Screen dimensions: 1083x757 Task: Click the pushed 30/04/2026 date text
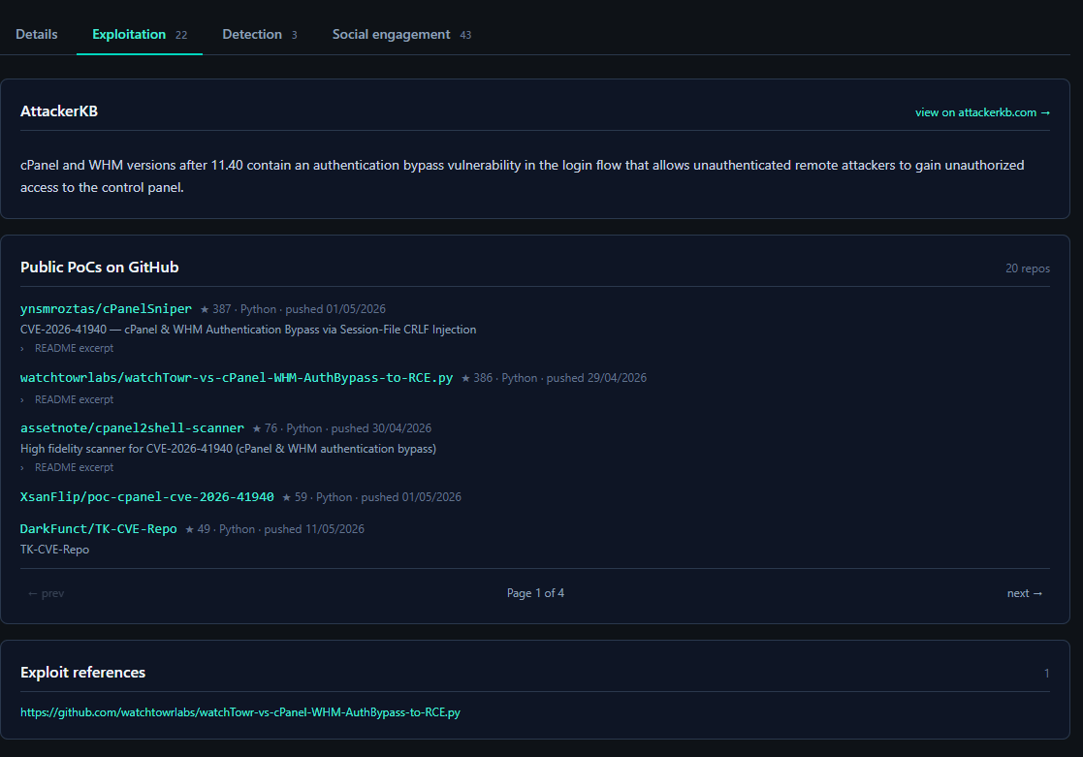(381, 428)
